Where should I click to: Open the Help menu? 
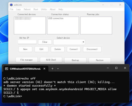pyautogui.click(x=61, y=9)
